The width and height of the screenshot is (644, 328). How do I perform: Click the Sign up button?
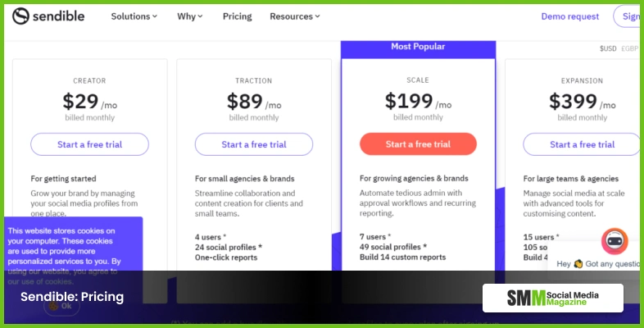pos(630,16)
